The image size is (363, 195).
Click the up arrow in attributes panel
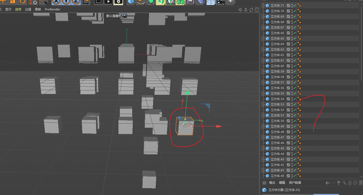[339, 183]
